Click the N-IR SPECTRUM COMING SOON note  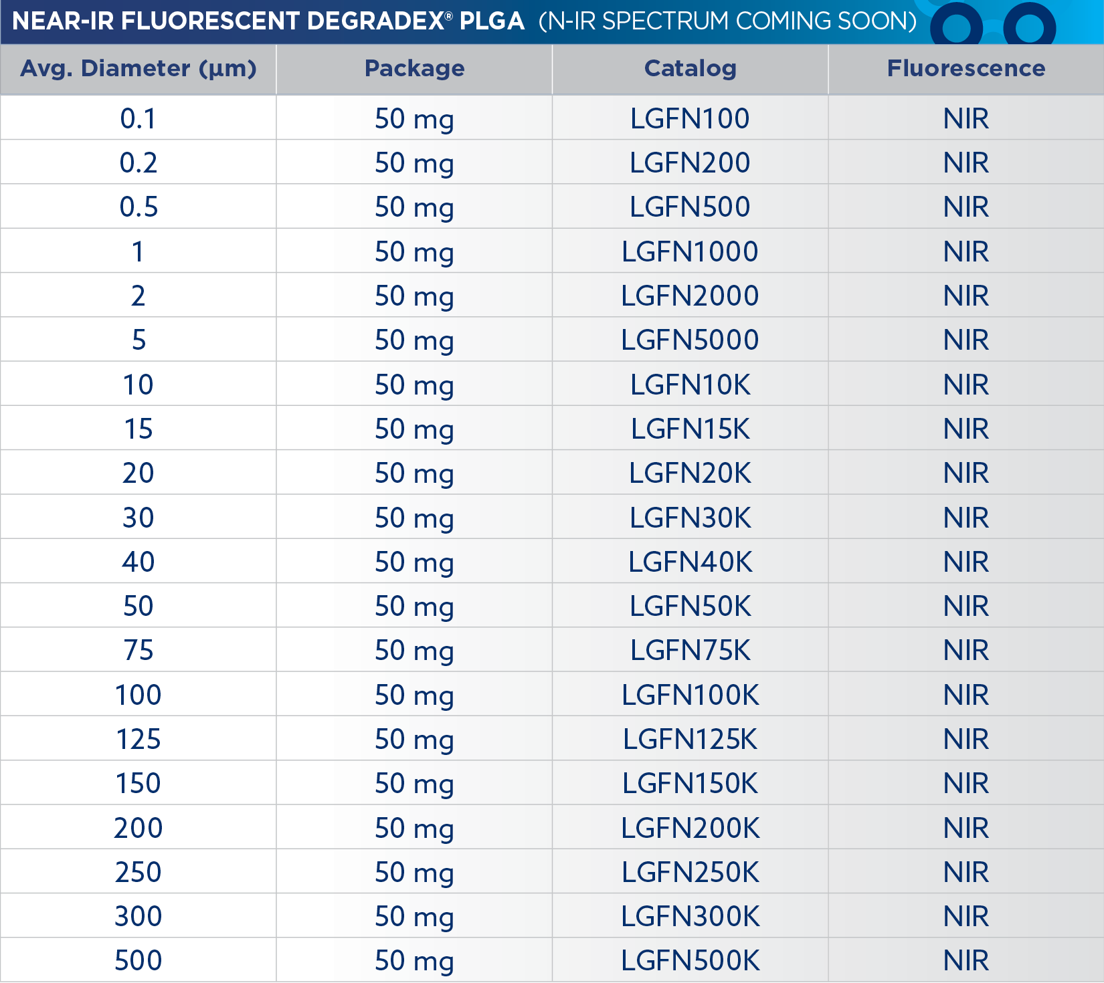coord(728,21)
